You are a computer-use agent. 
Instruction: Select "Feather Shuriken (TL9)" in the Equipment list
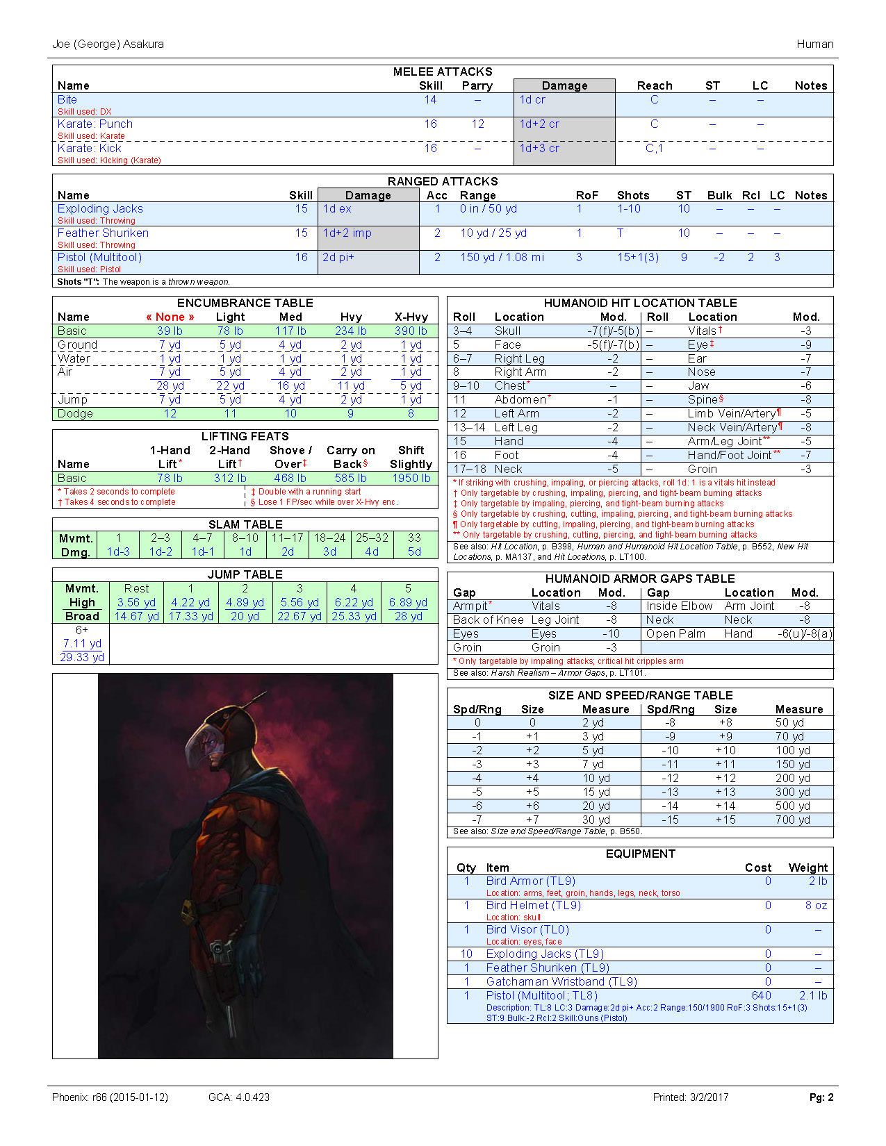click(x=548, y=968)
